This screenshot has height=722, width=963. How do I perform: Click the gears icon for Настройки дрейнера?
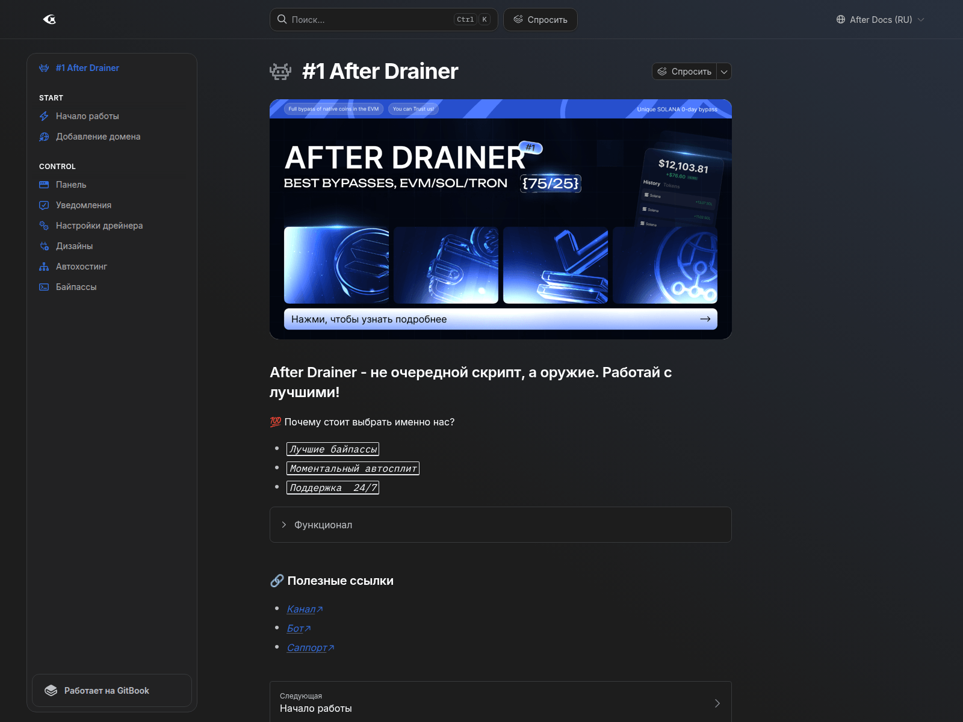click(44, 226)
